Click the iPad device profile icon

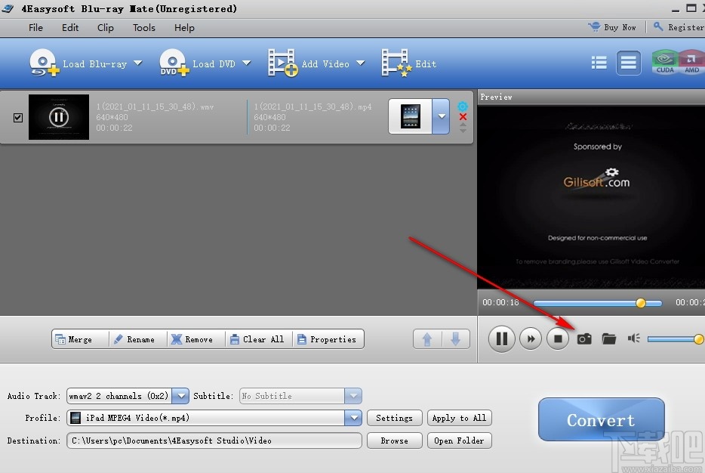[410, 116]
